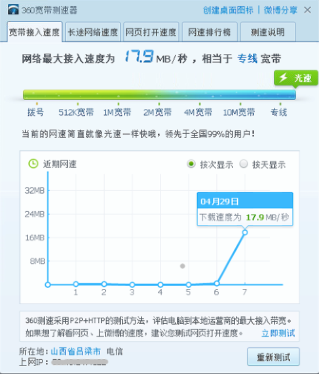
Task: Click the 2M宽带 scale label
Action: (157, 112)
